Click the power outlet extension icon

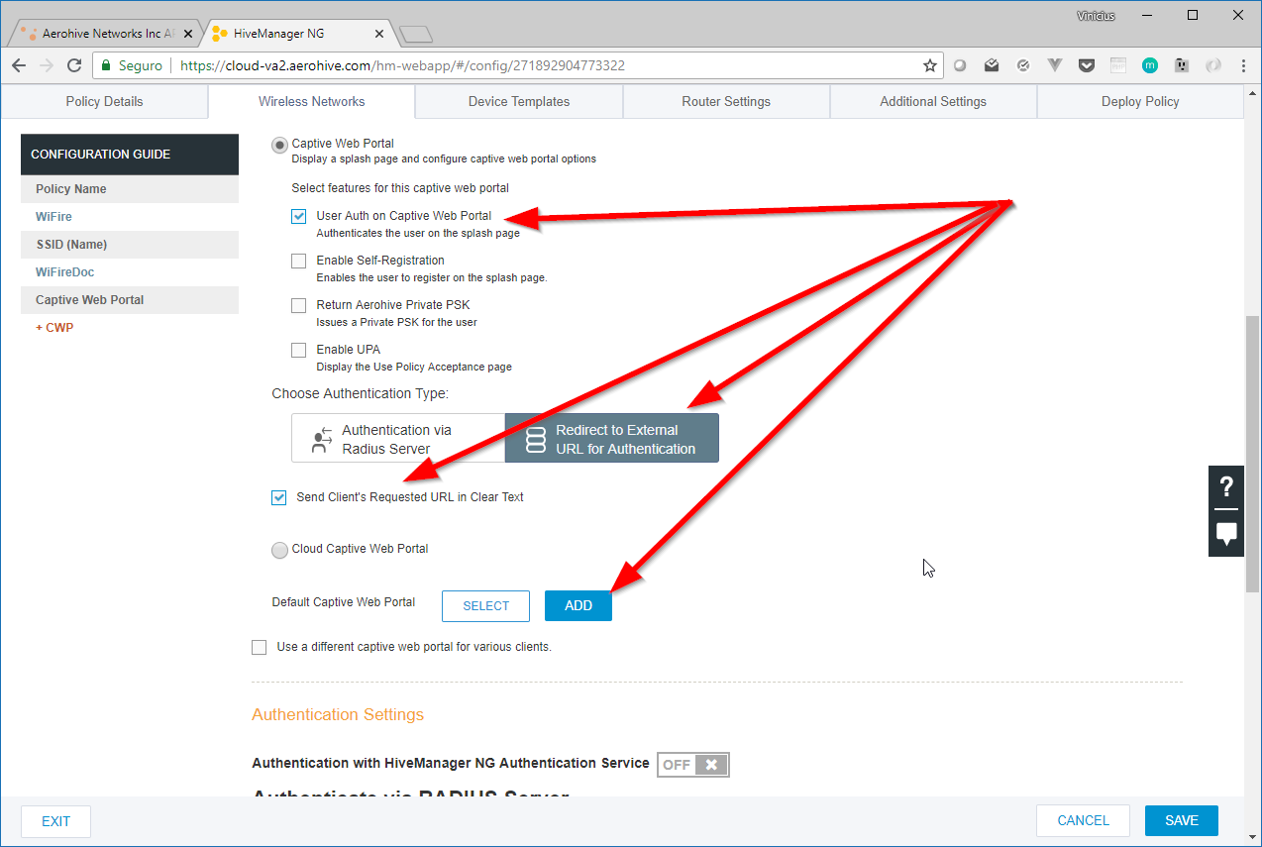tap(1181, 65)
